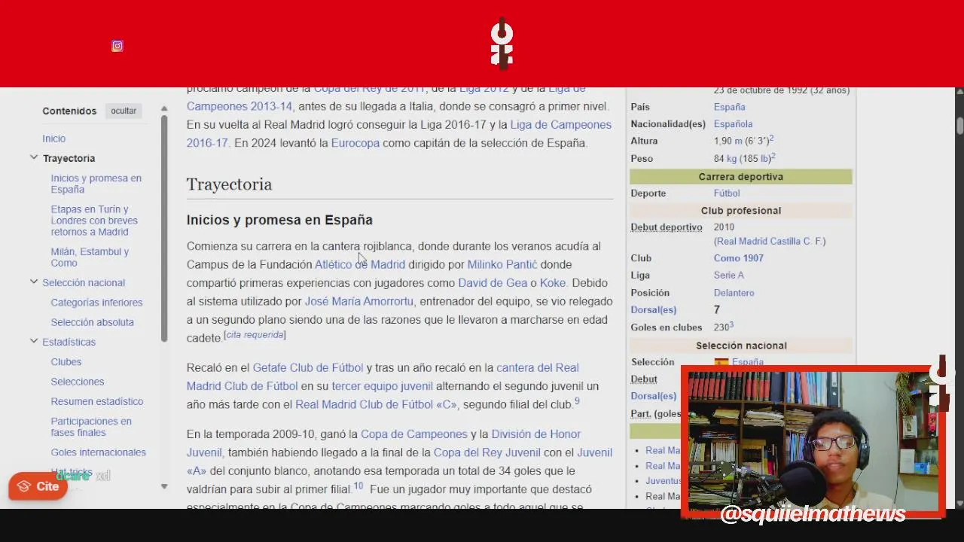The image size is (964, 542).
Task: Open the José María Amorrortu link
Action: [359, 301]
